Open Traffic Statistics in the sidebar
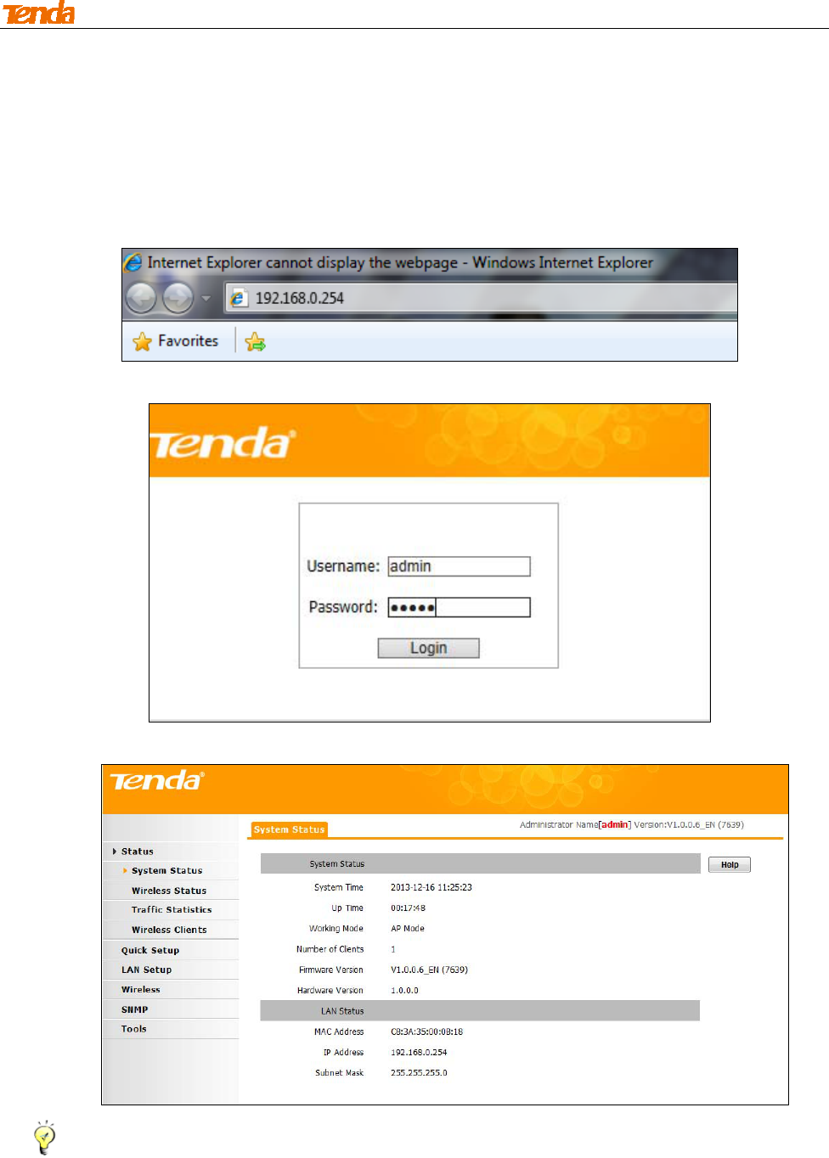Screen dimensions: 829x1158 click(x=172, y=909)
